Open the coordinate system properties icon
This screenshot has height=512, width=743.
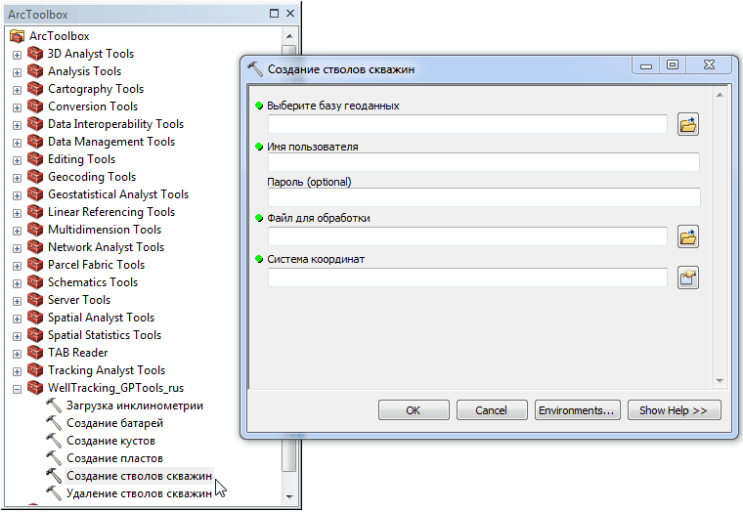(688, 278)
